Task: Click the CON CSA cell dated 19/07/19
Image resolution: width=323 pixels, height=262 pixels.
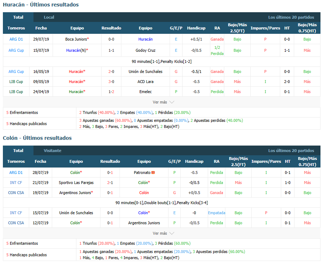Action: point(16,193)
